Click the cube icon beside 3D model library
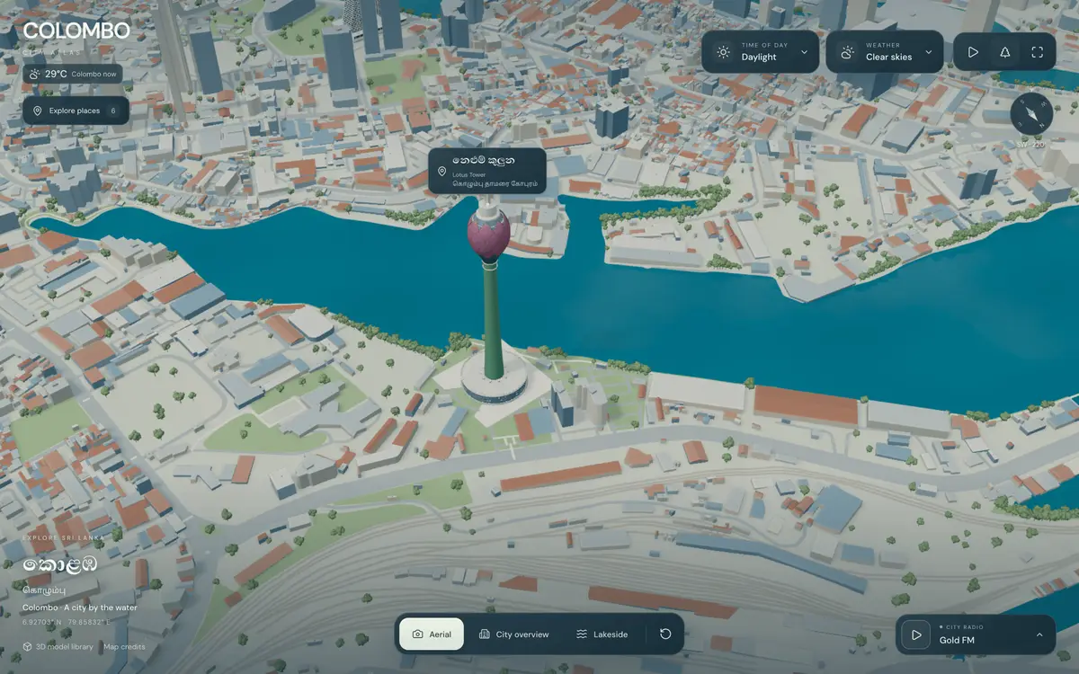This screenshot has width=1079, height=674. coord(28,647)
